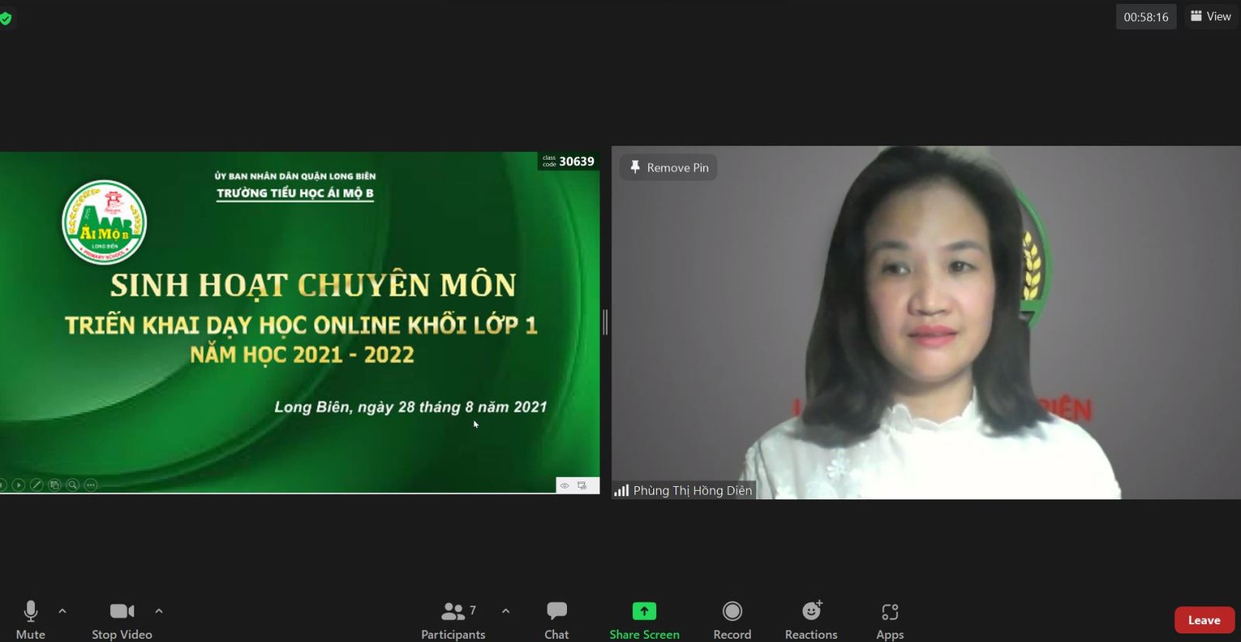
Task: Select the pen tool on slide controls
Action: 36,485
